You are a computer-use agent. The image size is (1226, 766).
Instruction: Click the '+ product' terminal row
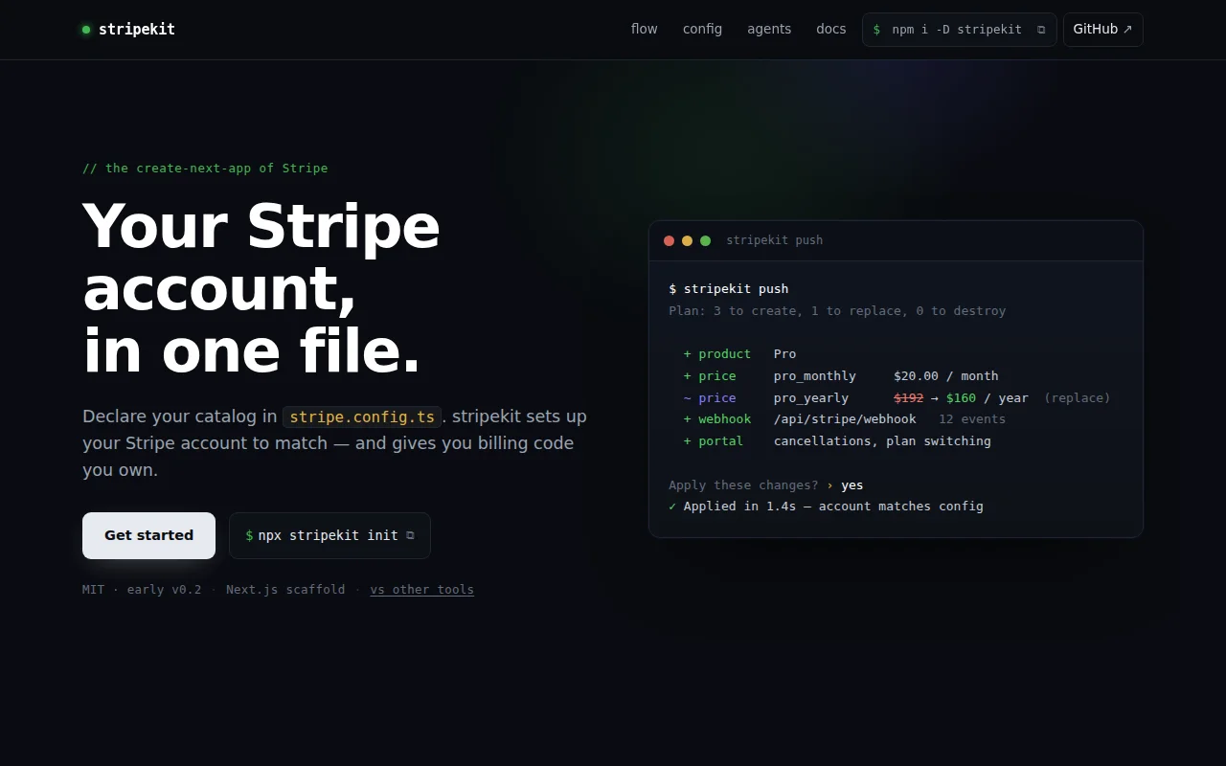coord(739,354)
